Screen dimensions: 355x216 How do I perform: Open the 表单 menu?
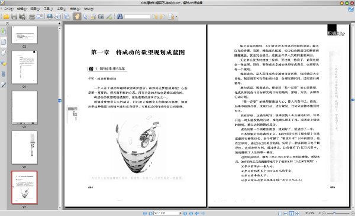(75, 9)
